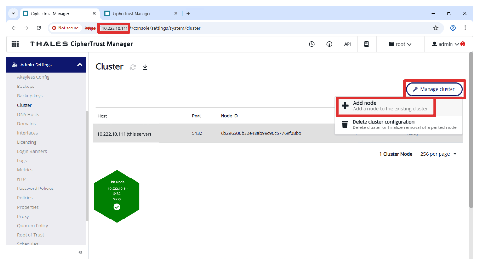
Task: Open Chrome profile avatar icon
Action: click(x=453, y=28)
